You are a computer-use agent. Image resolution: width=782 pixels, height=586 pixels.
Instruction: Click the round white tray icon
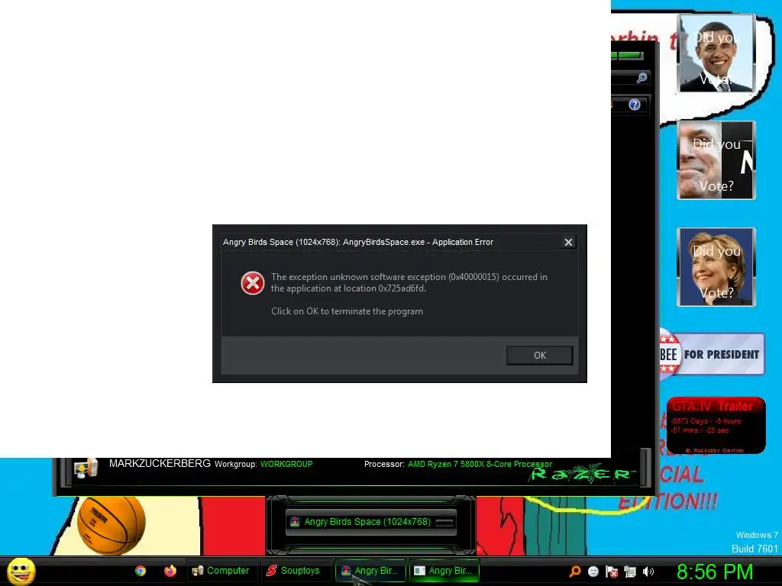593,571
